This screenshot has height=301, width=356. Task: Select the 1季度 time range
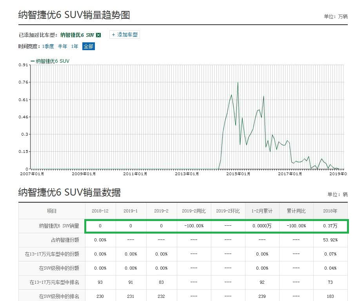(x=48, y=47)
